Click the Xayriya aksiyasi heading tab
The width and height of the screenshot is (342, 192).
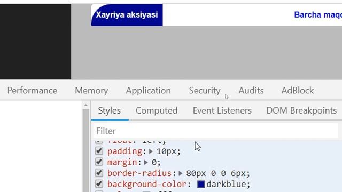[127, 15]
